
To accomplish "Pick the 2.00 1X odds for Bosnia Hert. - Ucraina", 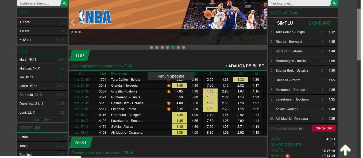I will click(225, 103).
